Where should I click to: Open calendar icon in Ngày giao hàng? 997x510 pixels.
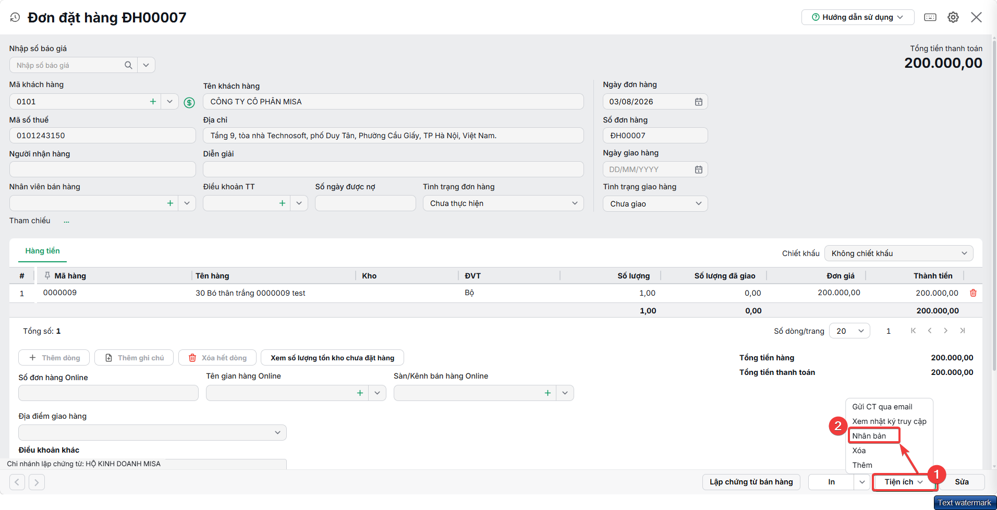point(699,169)
